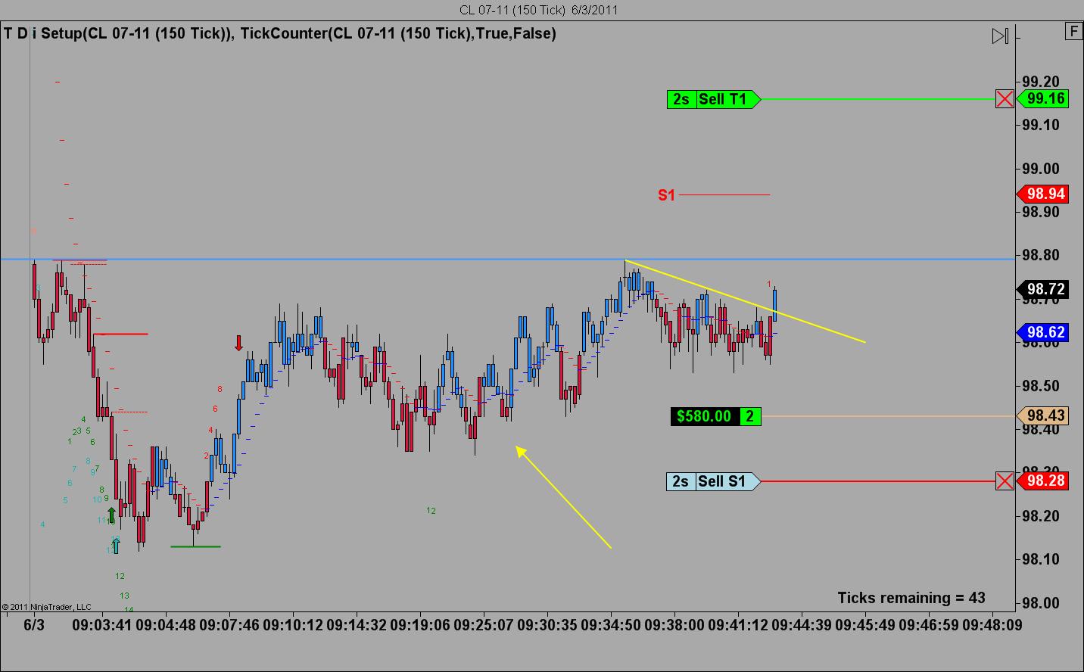Select the dark green up arrow signal
Image resolution: width=1084 pixels, height=672 pixels.
[x=112, y=516]
